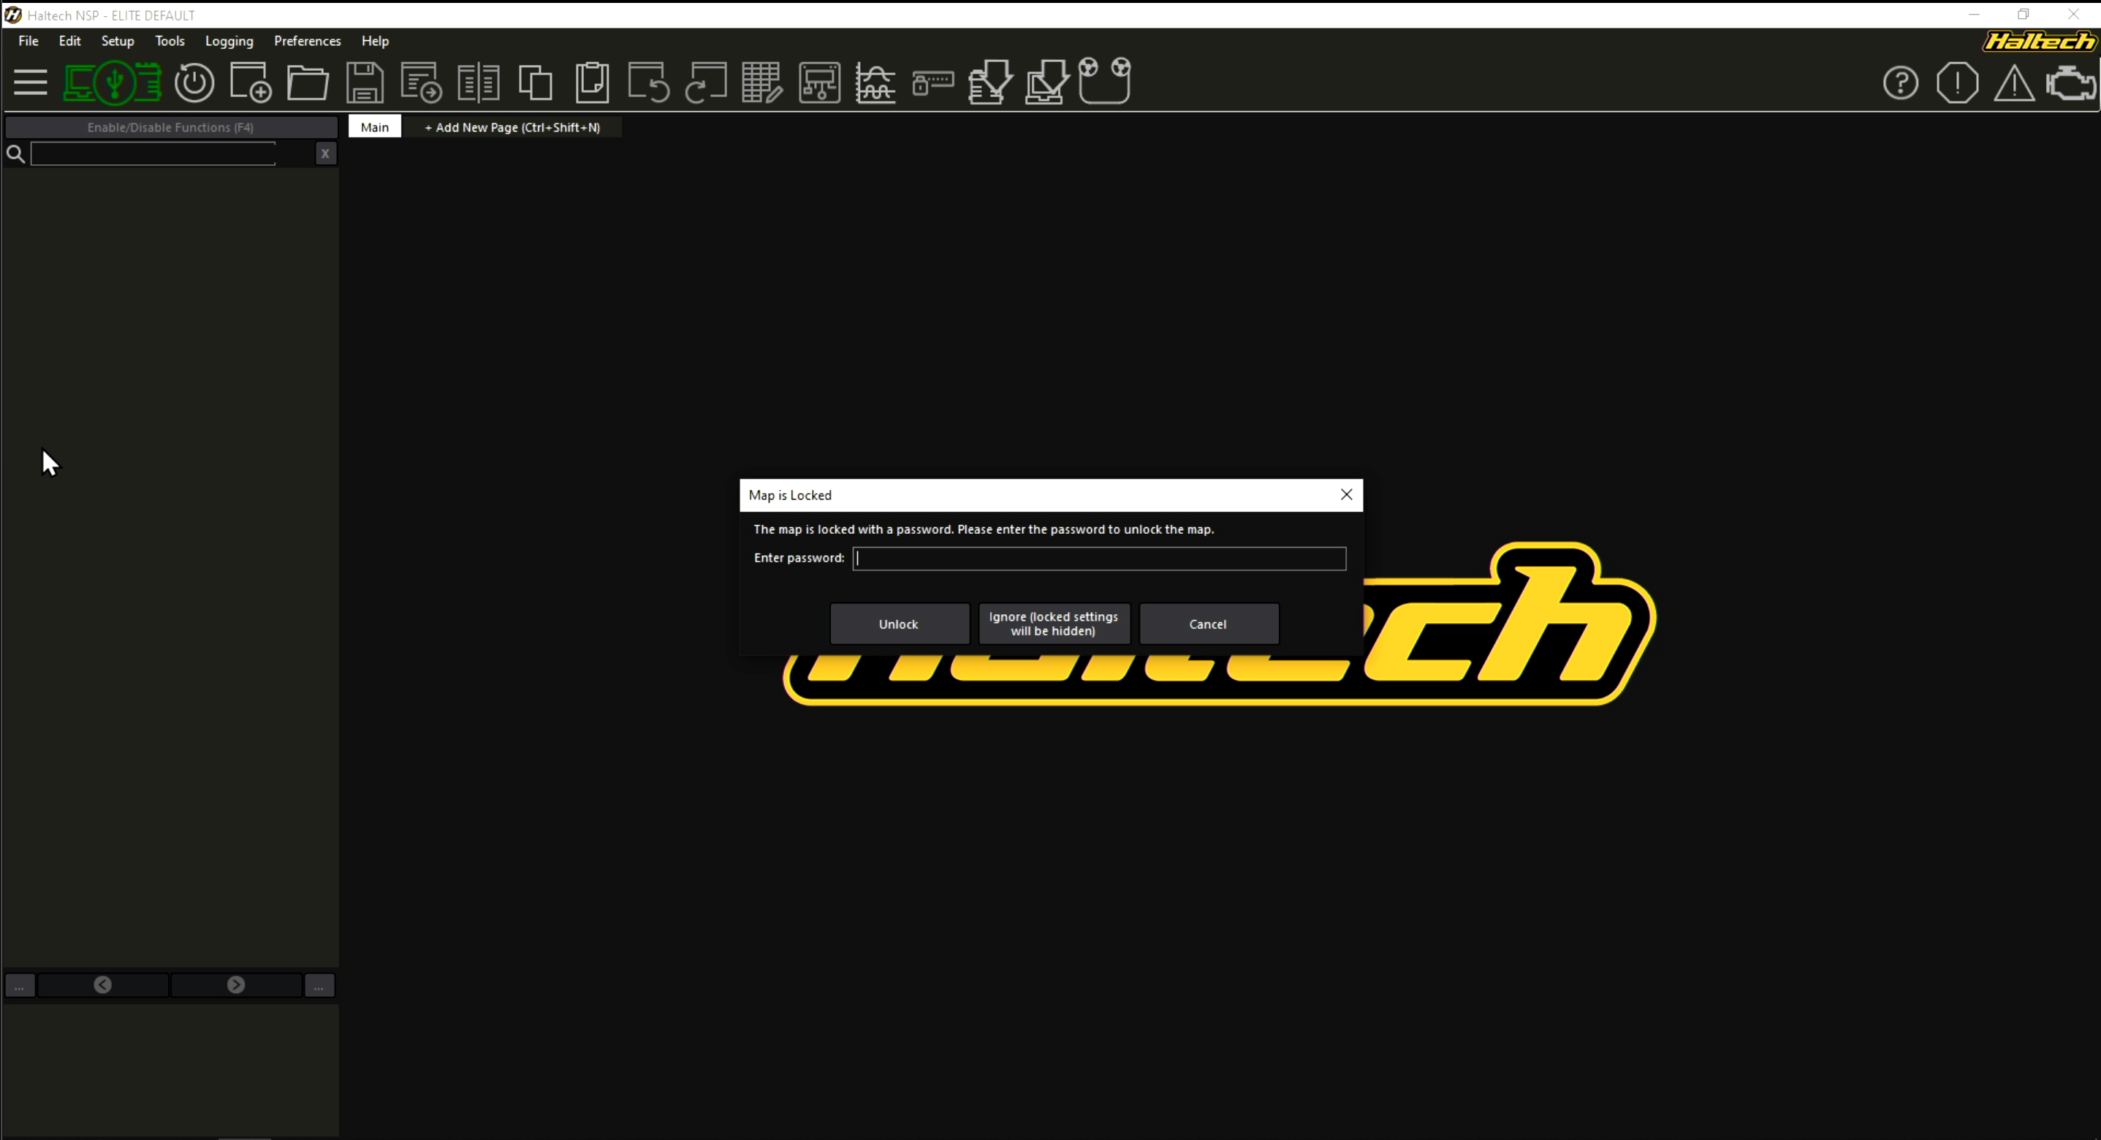Click the power reset ECU icon
2101x1140 pixels.
pos(194,83)
